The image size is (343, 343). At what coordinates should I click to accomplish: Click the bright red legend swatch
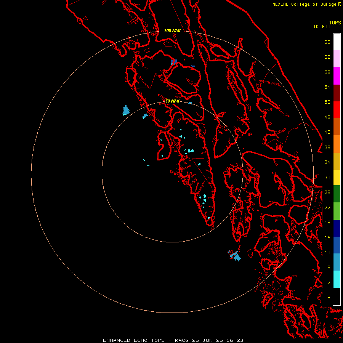coord(337,110)
